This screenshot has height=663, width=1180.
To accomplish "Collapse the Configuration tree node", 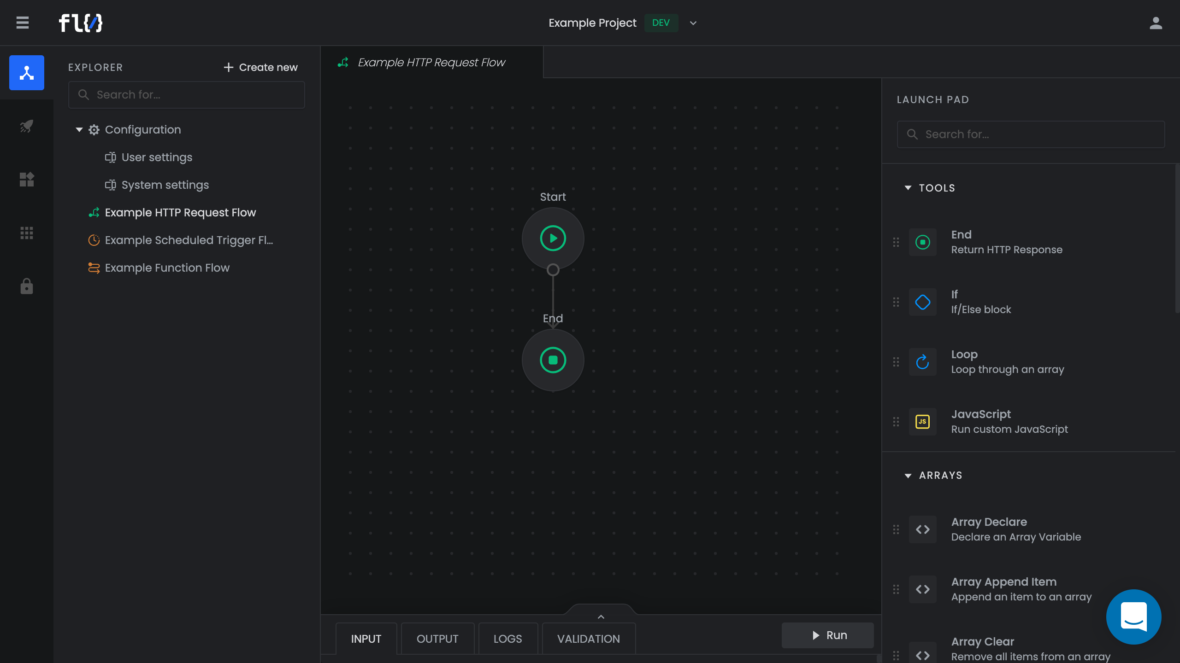I will click(x=79, y=130).
